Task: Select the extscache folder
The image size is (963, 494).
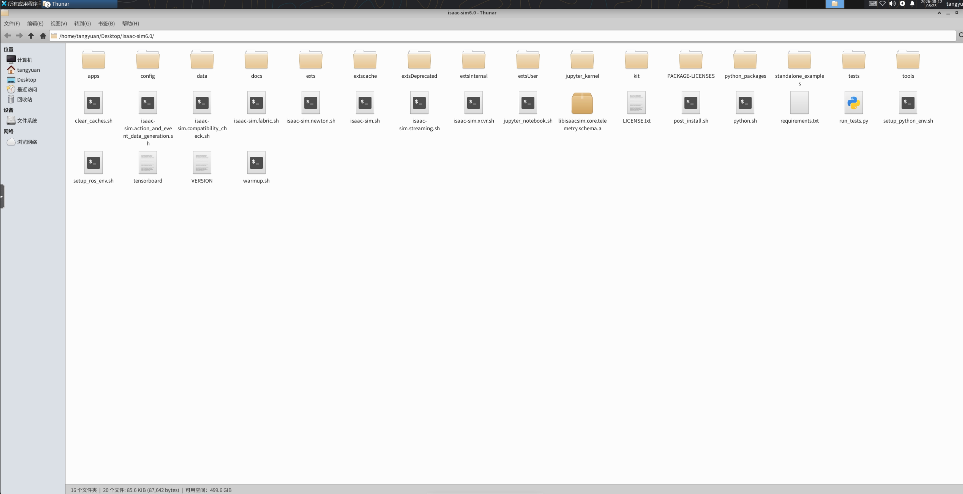Action: (365, 59)
